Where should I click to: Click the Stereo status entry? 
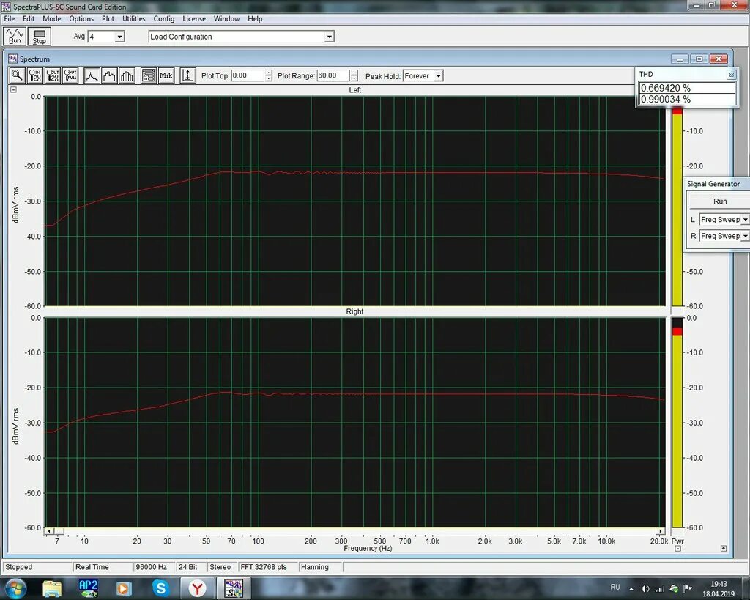click(x=221, y=567)
